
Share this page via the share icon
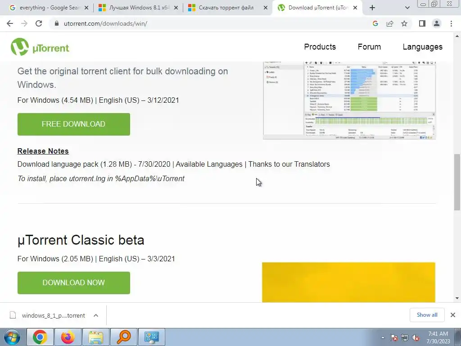click(x=390, y=23)
